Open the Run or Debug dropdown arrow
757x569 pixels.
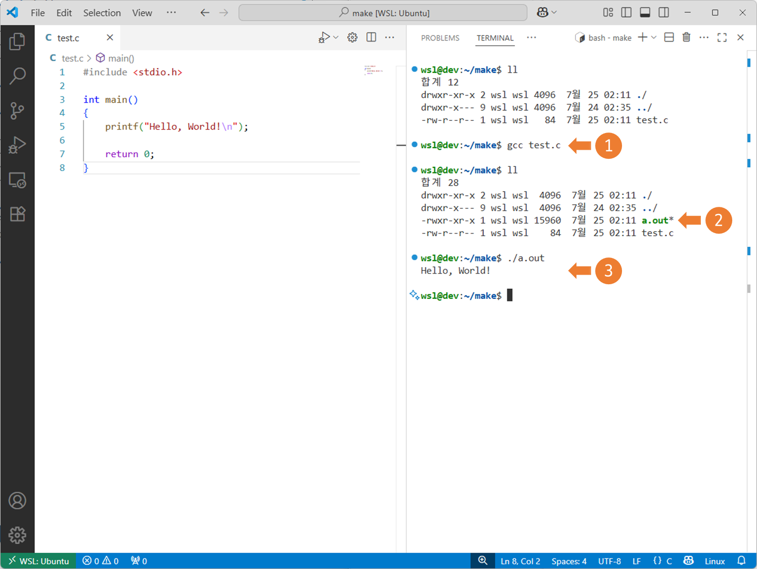click(x=336, y=37)
